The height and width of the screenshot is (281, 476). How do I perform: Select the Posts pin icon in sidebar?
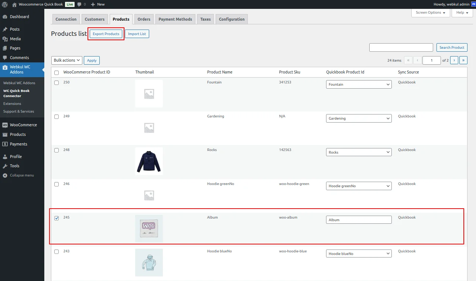(x=5, y=29)
